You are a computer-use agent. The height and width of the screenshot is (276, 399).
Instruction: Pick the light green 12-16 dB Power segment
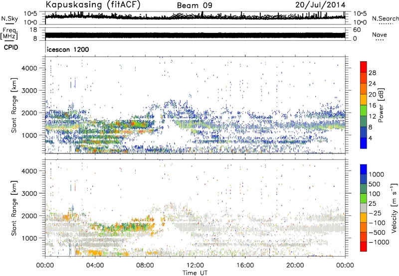pyautogui.click(x=364, y=111)
